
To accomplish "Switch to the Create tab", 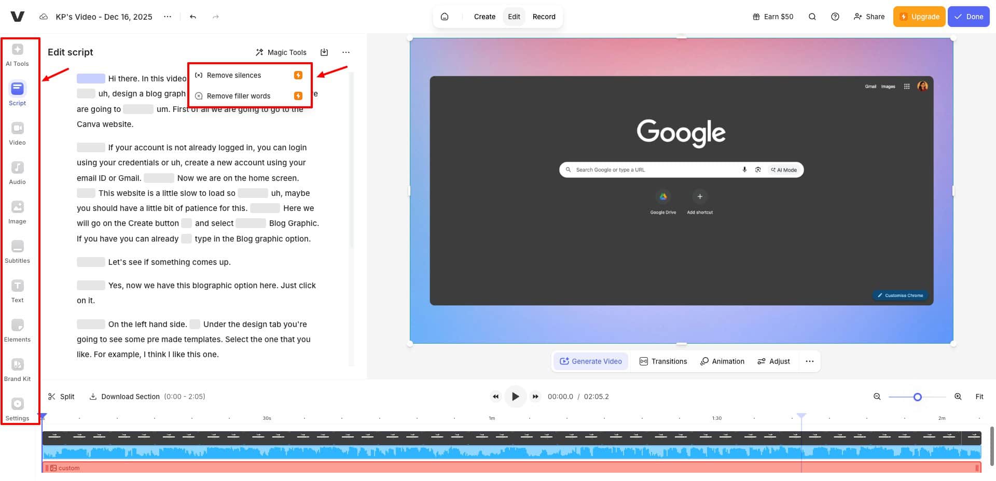I will 485,17.
